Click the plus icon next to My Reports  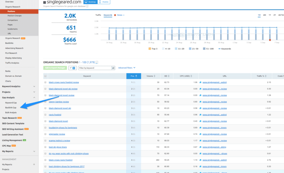[x=34, y=165]
